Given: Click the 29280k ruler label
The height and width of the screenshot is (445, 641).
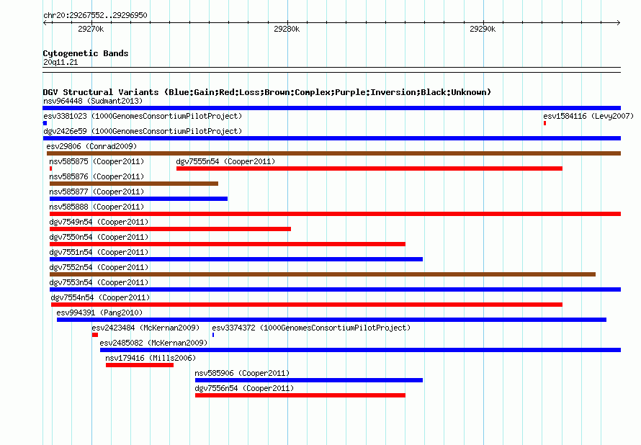Looking at the screenshot, I should [x=287, y=29].
